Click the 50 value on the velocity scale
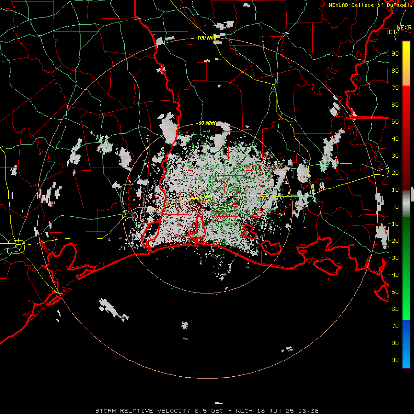414x414 pixels. click(x=395, y=122)
